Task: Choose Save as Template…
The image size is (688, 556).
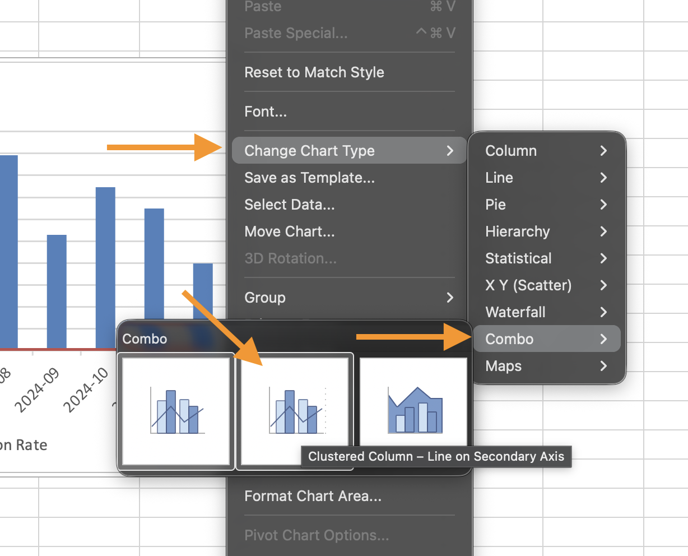Action: [309, 178]
